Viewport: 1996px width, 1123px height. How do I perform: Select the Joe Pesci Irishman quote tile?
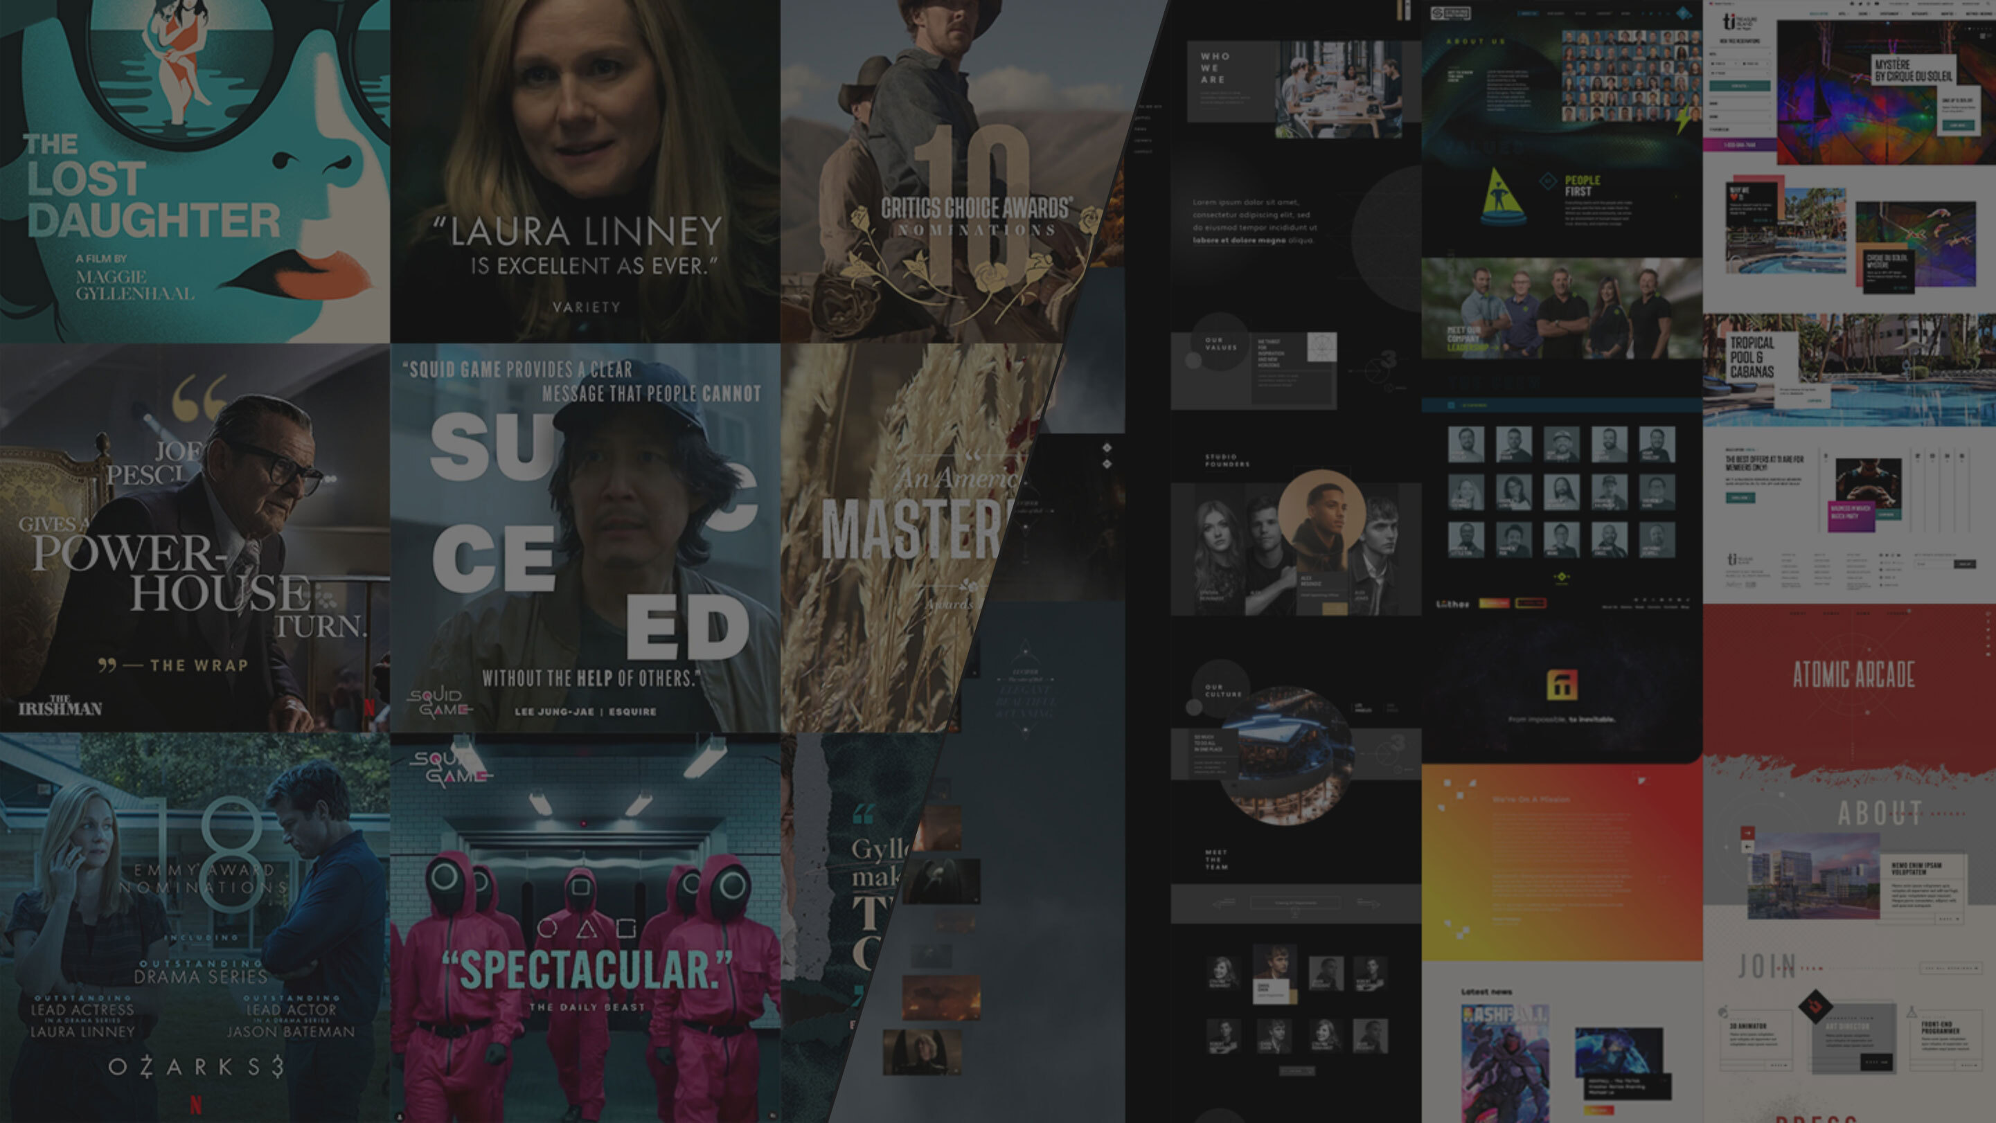click(195, 538)
